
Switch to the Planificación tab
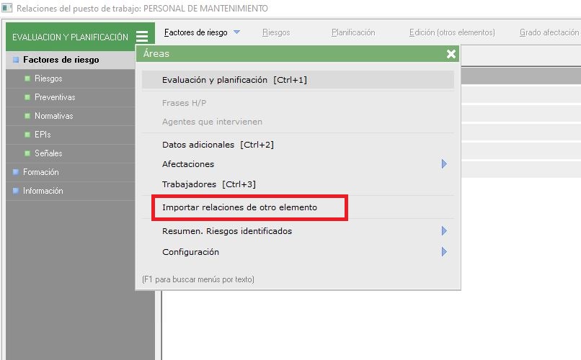[x=353, y=32]
